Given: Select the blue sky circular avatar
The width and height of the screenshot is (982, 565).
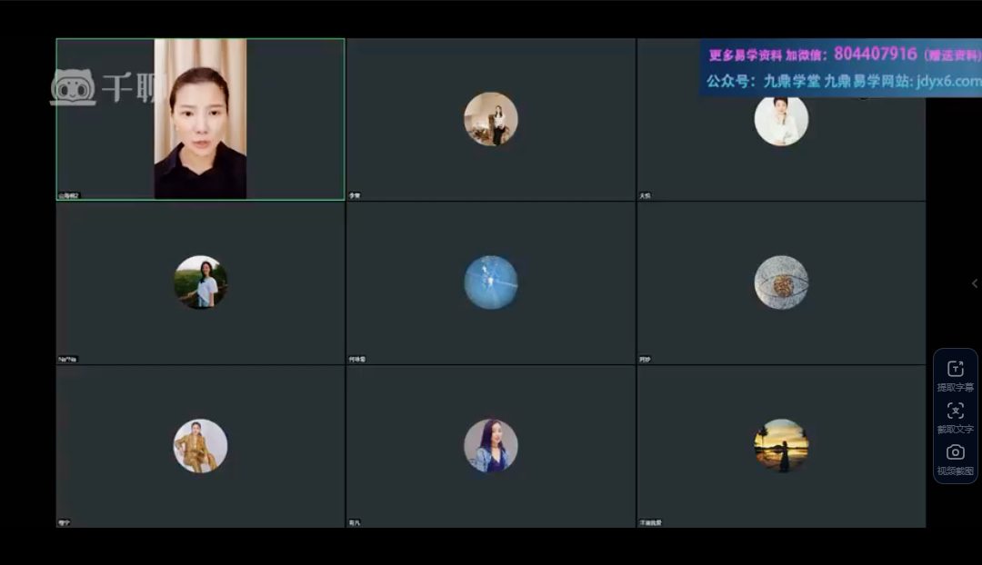Looking at the screenshot, I should tap(491, 282).
